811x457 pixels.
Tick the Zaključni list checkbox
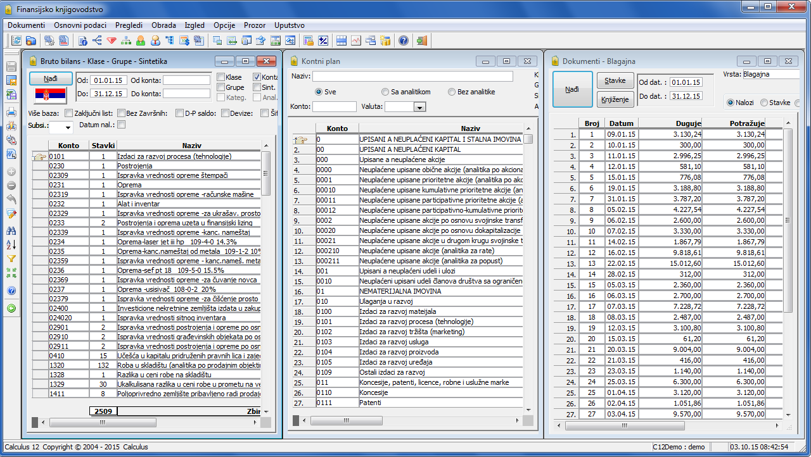coord(120,113)
